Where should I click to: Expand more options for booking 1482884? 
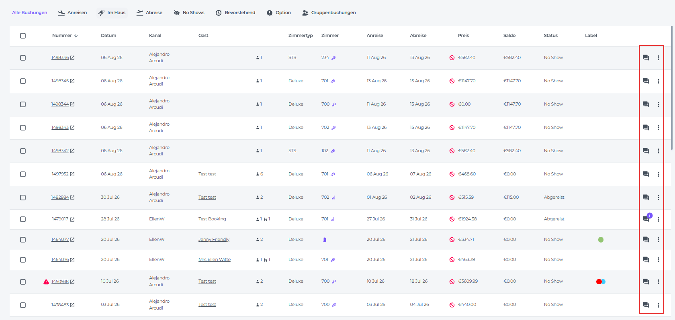pos(658,198)
